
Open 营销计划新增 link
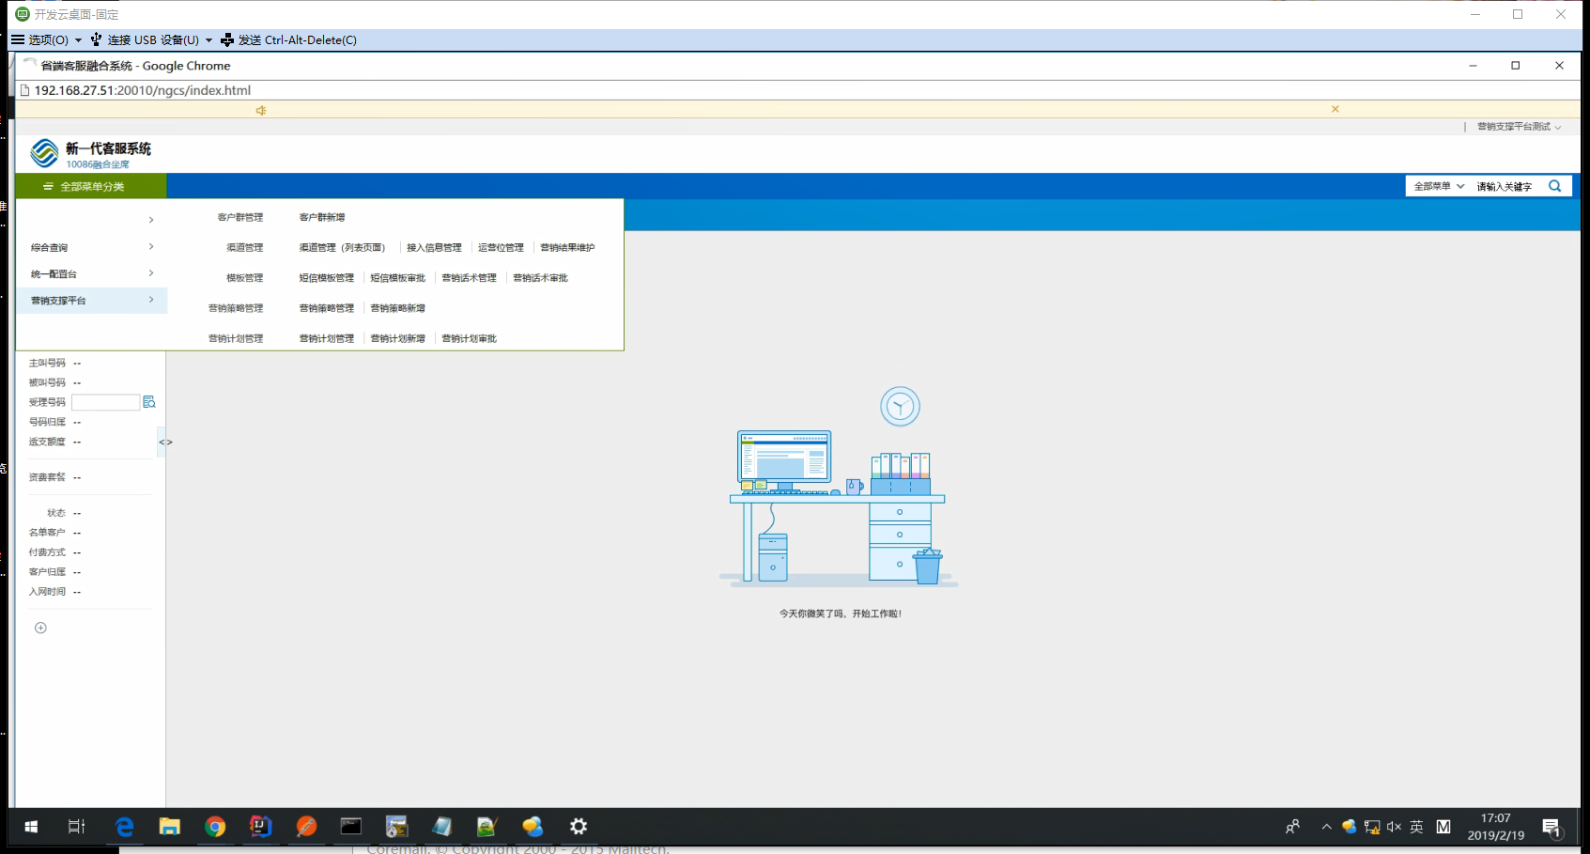(x=398, y=337)
